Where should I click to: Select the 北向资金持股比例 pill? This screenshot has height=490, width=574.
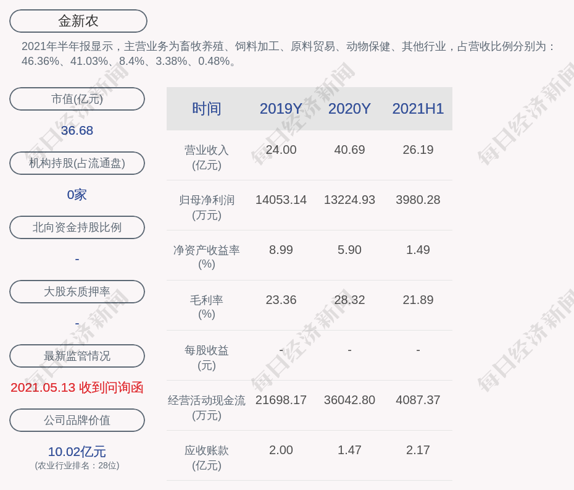tap(77, 227)
